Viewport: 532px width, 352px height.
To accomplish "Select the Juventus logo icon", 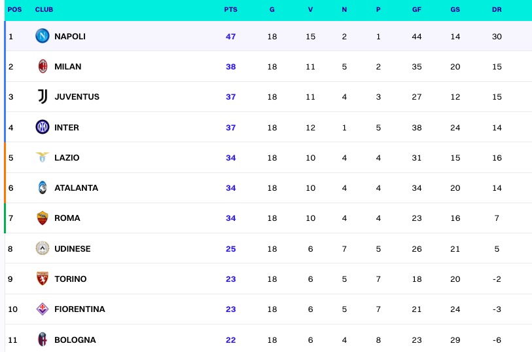I will pyautogui.click(x=43, y=97).
